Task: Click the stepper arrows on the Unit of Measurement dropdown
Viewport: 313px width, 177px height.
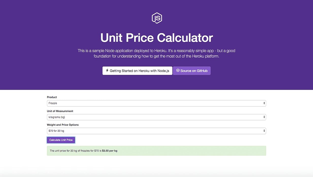Action: [264, 117]
